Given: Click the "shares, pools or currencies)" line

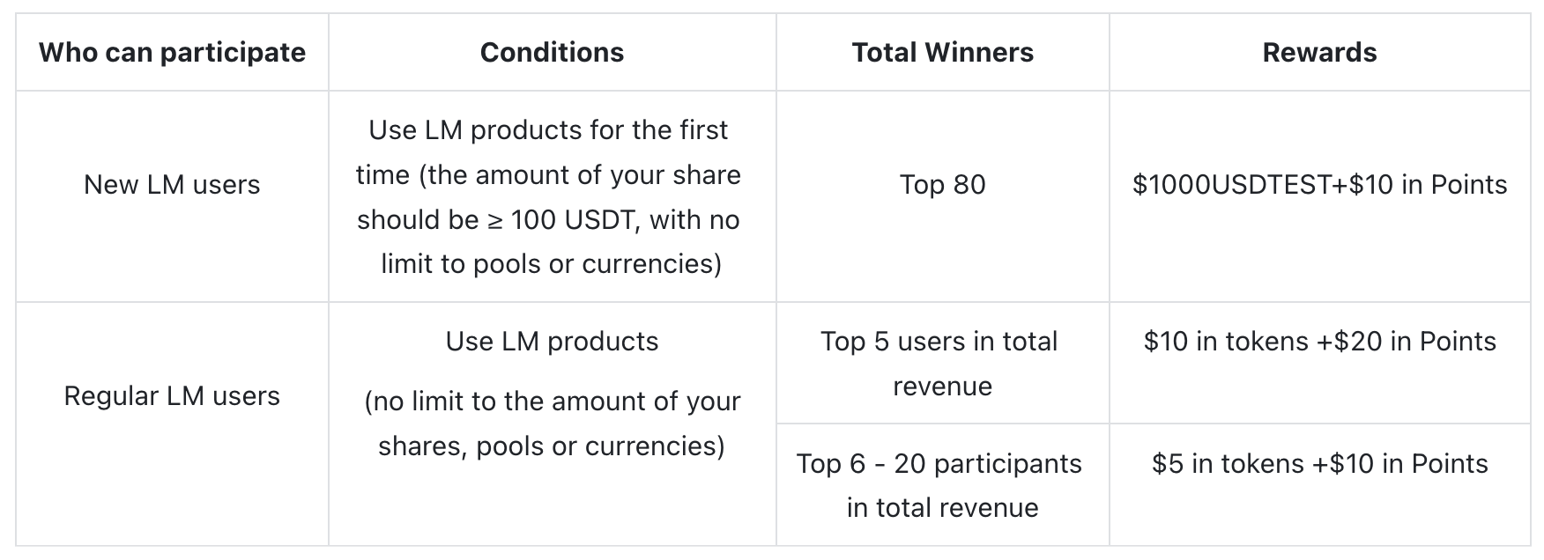Looking at the screenshot, I should (x=552, y=446).
